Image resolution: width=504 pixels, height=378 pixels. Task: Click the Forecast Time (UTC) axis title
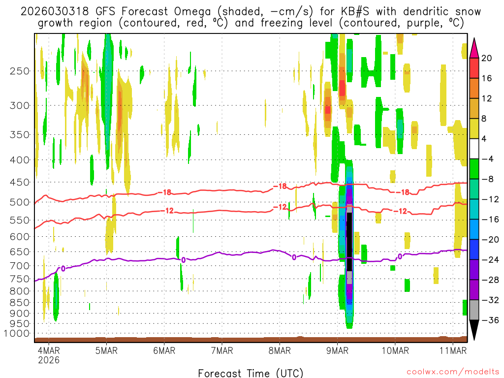(251, 373)
